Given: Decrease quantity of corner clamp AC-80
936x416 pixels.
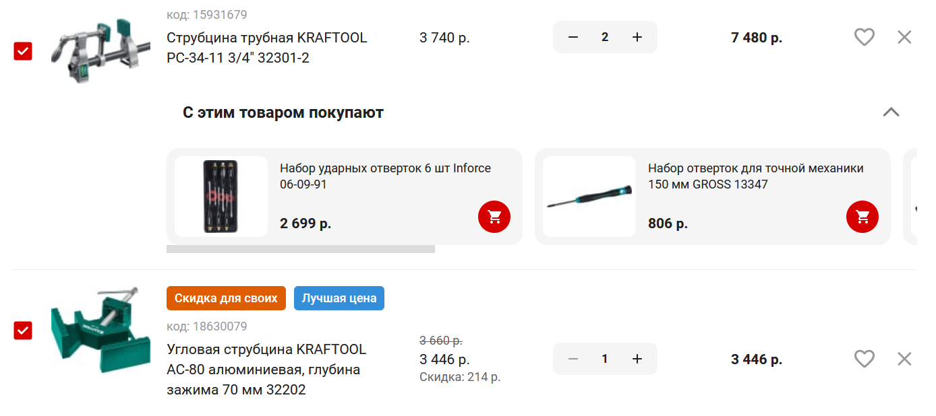Looking at the screenshot, I should (573, 359).
